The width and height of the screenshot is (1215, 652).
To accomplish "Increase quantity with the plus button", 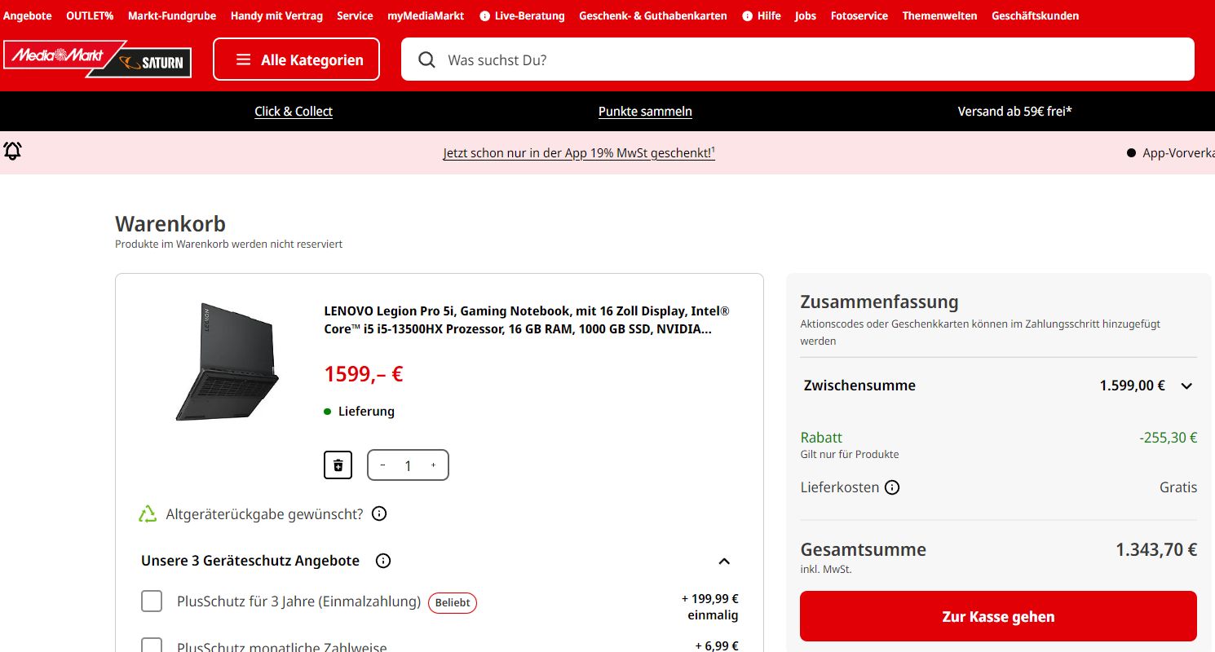I will [433, 465].
